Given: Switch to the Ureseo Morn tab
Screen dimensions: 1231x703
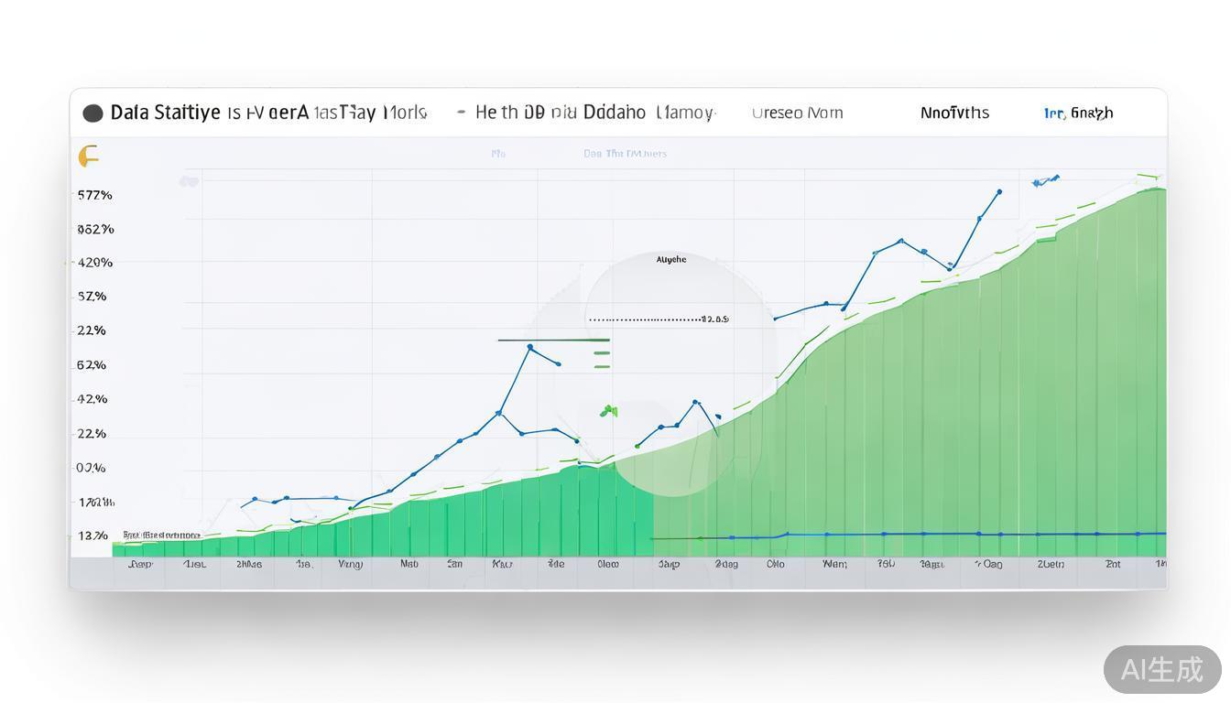Looking at the screenshot, I should click(797, 113).
